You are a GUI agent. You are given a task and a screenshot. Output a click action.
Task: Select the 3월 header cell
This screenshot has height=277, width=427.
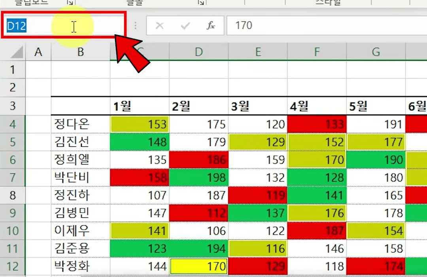click(258, 106)
